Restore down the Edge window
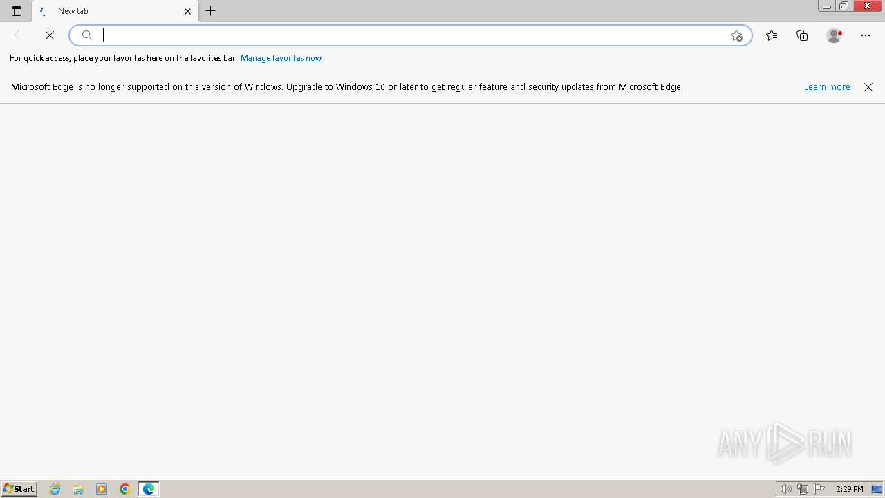The image size is (885, 498). (844, 6)
